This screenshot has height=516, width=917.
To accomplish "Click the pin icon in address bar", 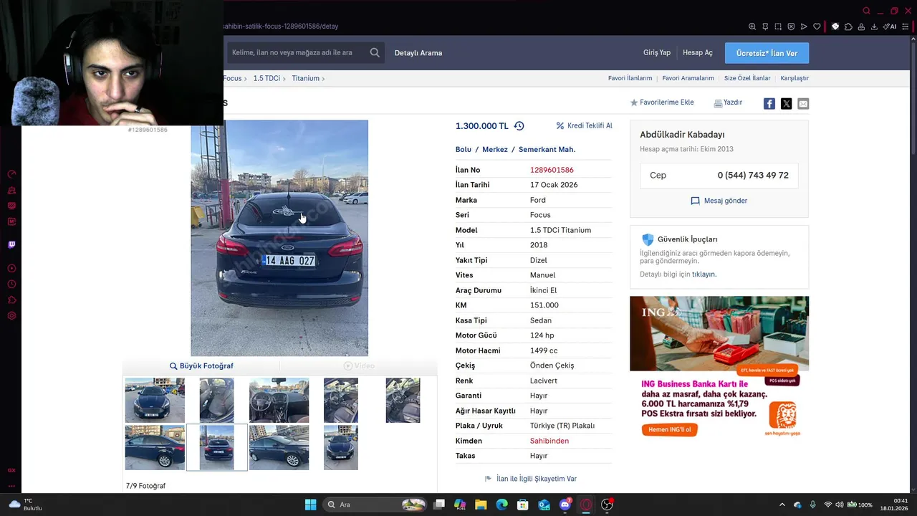I will tap(765, 27).
